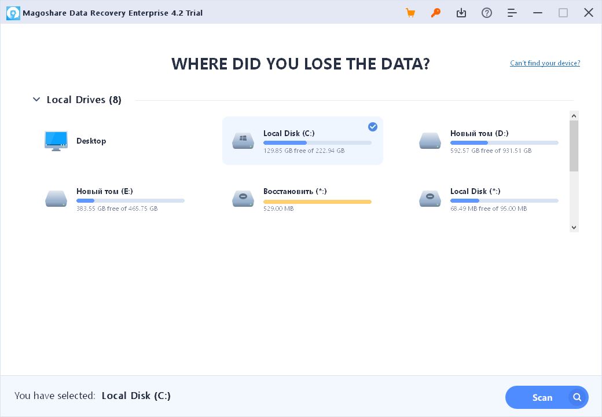Open the shopping cart to purchase a license
Image resolution: width=602 pixels, height=417 pixels.
[x=410, y=12]
